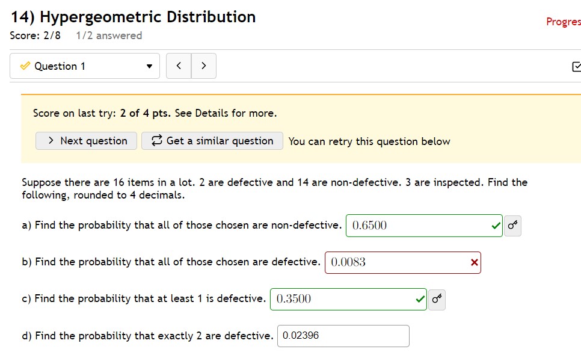Click the green checkmark in part a's answer box
581x358 pixels.
494,226
